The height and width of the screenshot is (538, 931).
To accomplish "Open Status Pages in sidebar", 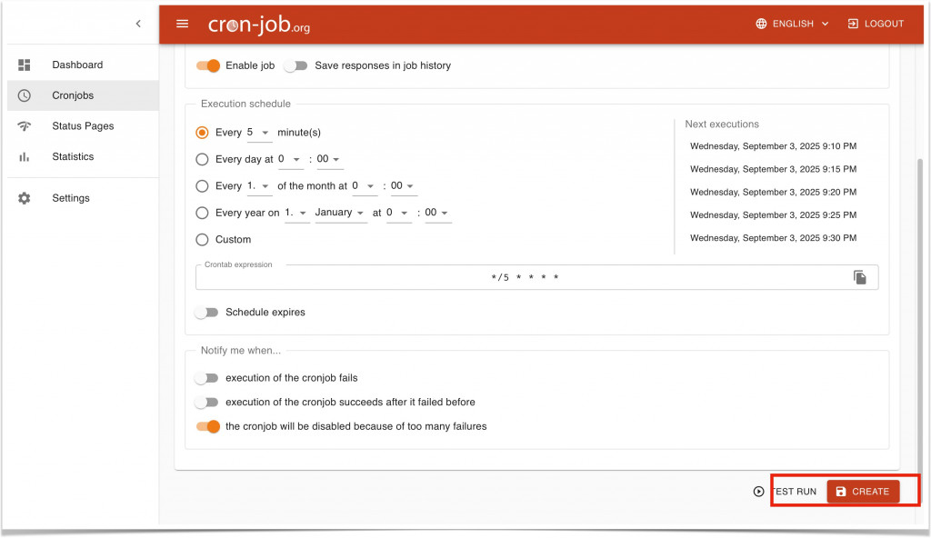I will point(83,126).
